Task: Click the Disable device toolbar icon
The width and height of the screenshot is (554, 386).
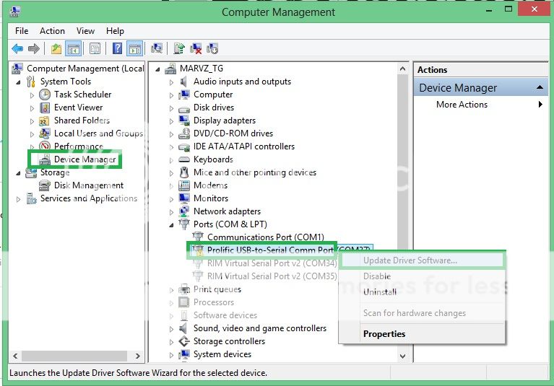Action: [212, 48]
